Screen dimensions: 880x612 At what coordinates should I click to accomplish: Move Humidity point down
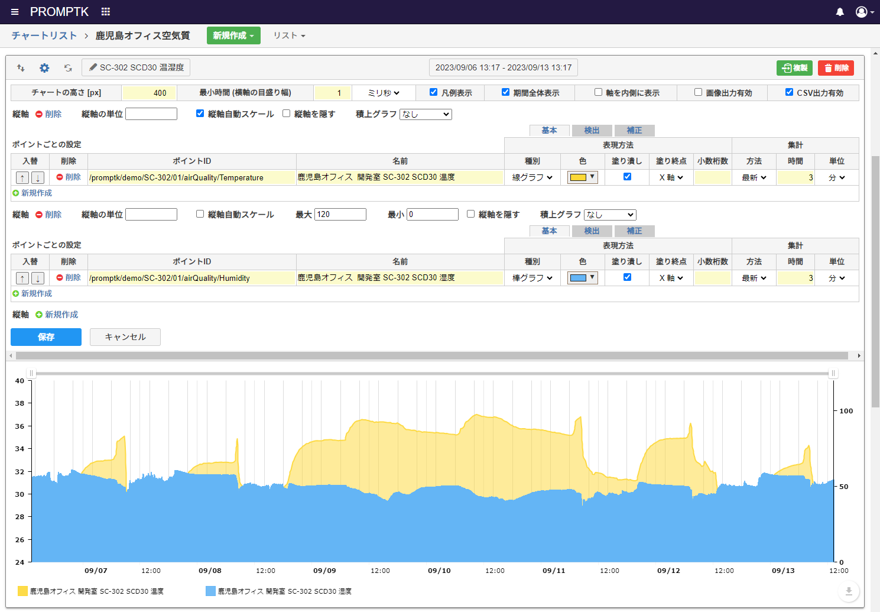[38, 278]
